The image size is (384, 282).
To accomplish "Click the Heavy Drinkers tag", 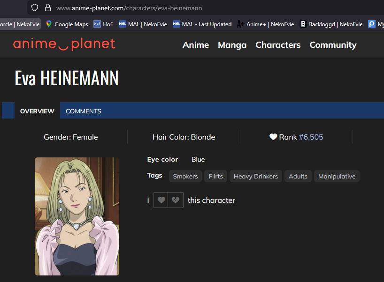I will (x=256, y=176).
